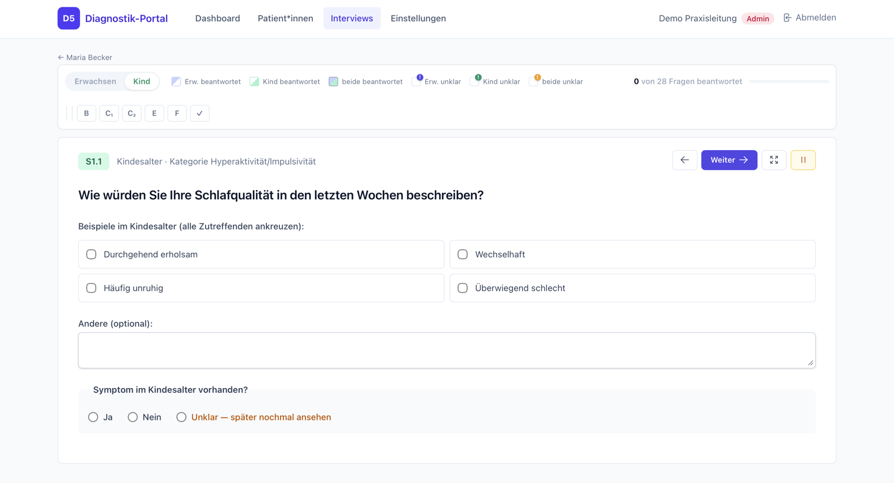Select the Ja radio button

point(93,417)
